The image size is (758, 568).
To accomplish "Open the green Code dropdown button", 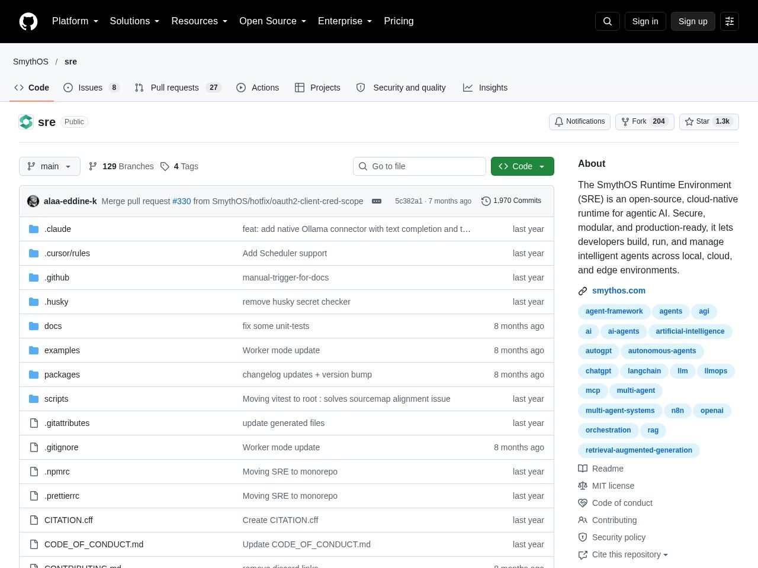I will click(x=522, y=166).
